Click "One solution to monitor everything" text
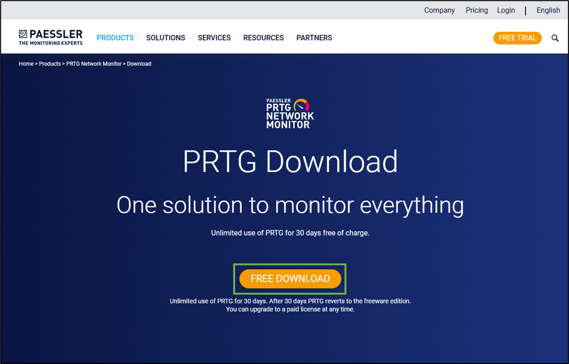This screenshot has width=569, height=364. (x=291, y=205)
